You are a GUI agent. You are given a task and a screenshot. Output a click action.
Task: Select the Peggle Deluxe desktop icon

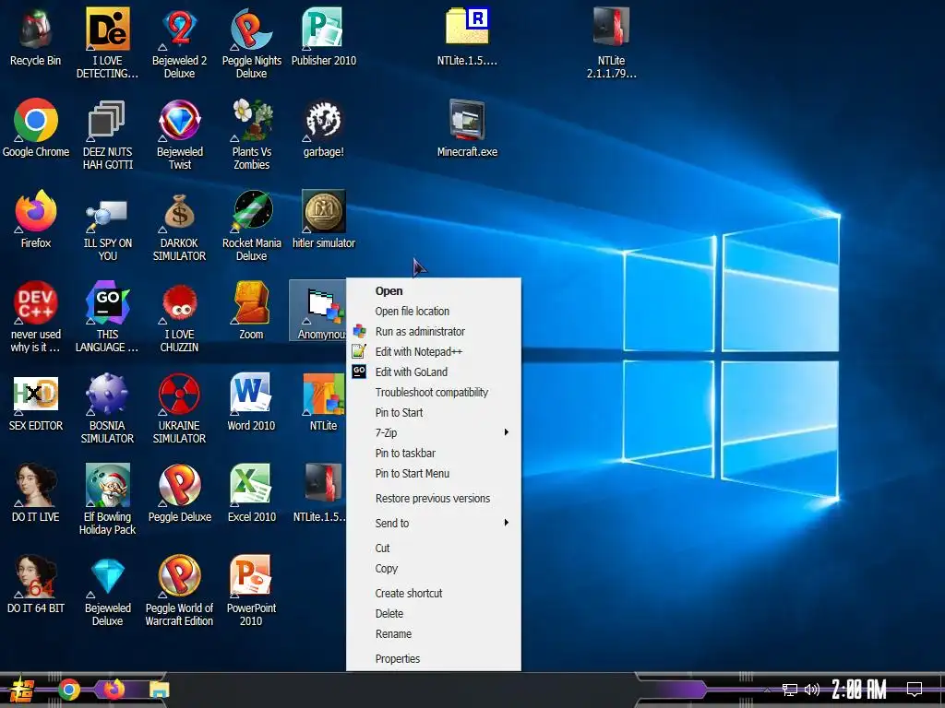click(180, 494)
